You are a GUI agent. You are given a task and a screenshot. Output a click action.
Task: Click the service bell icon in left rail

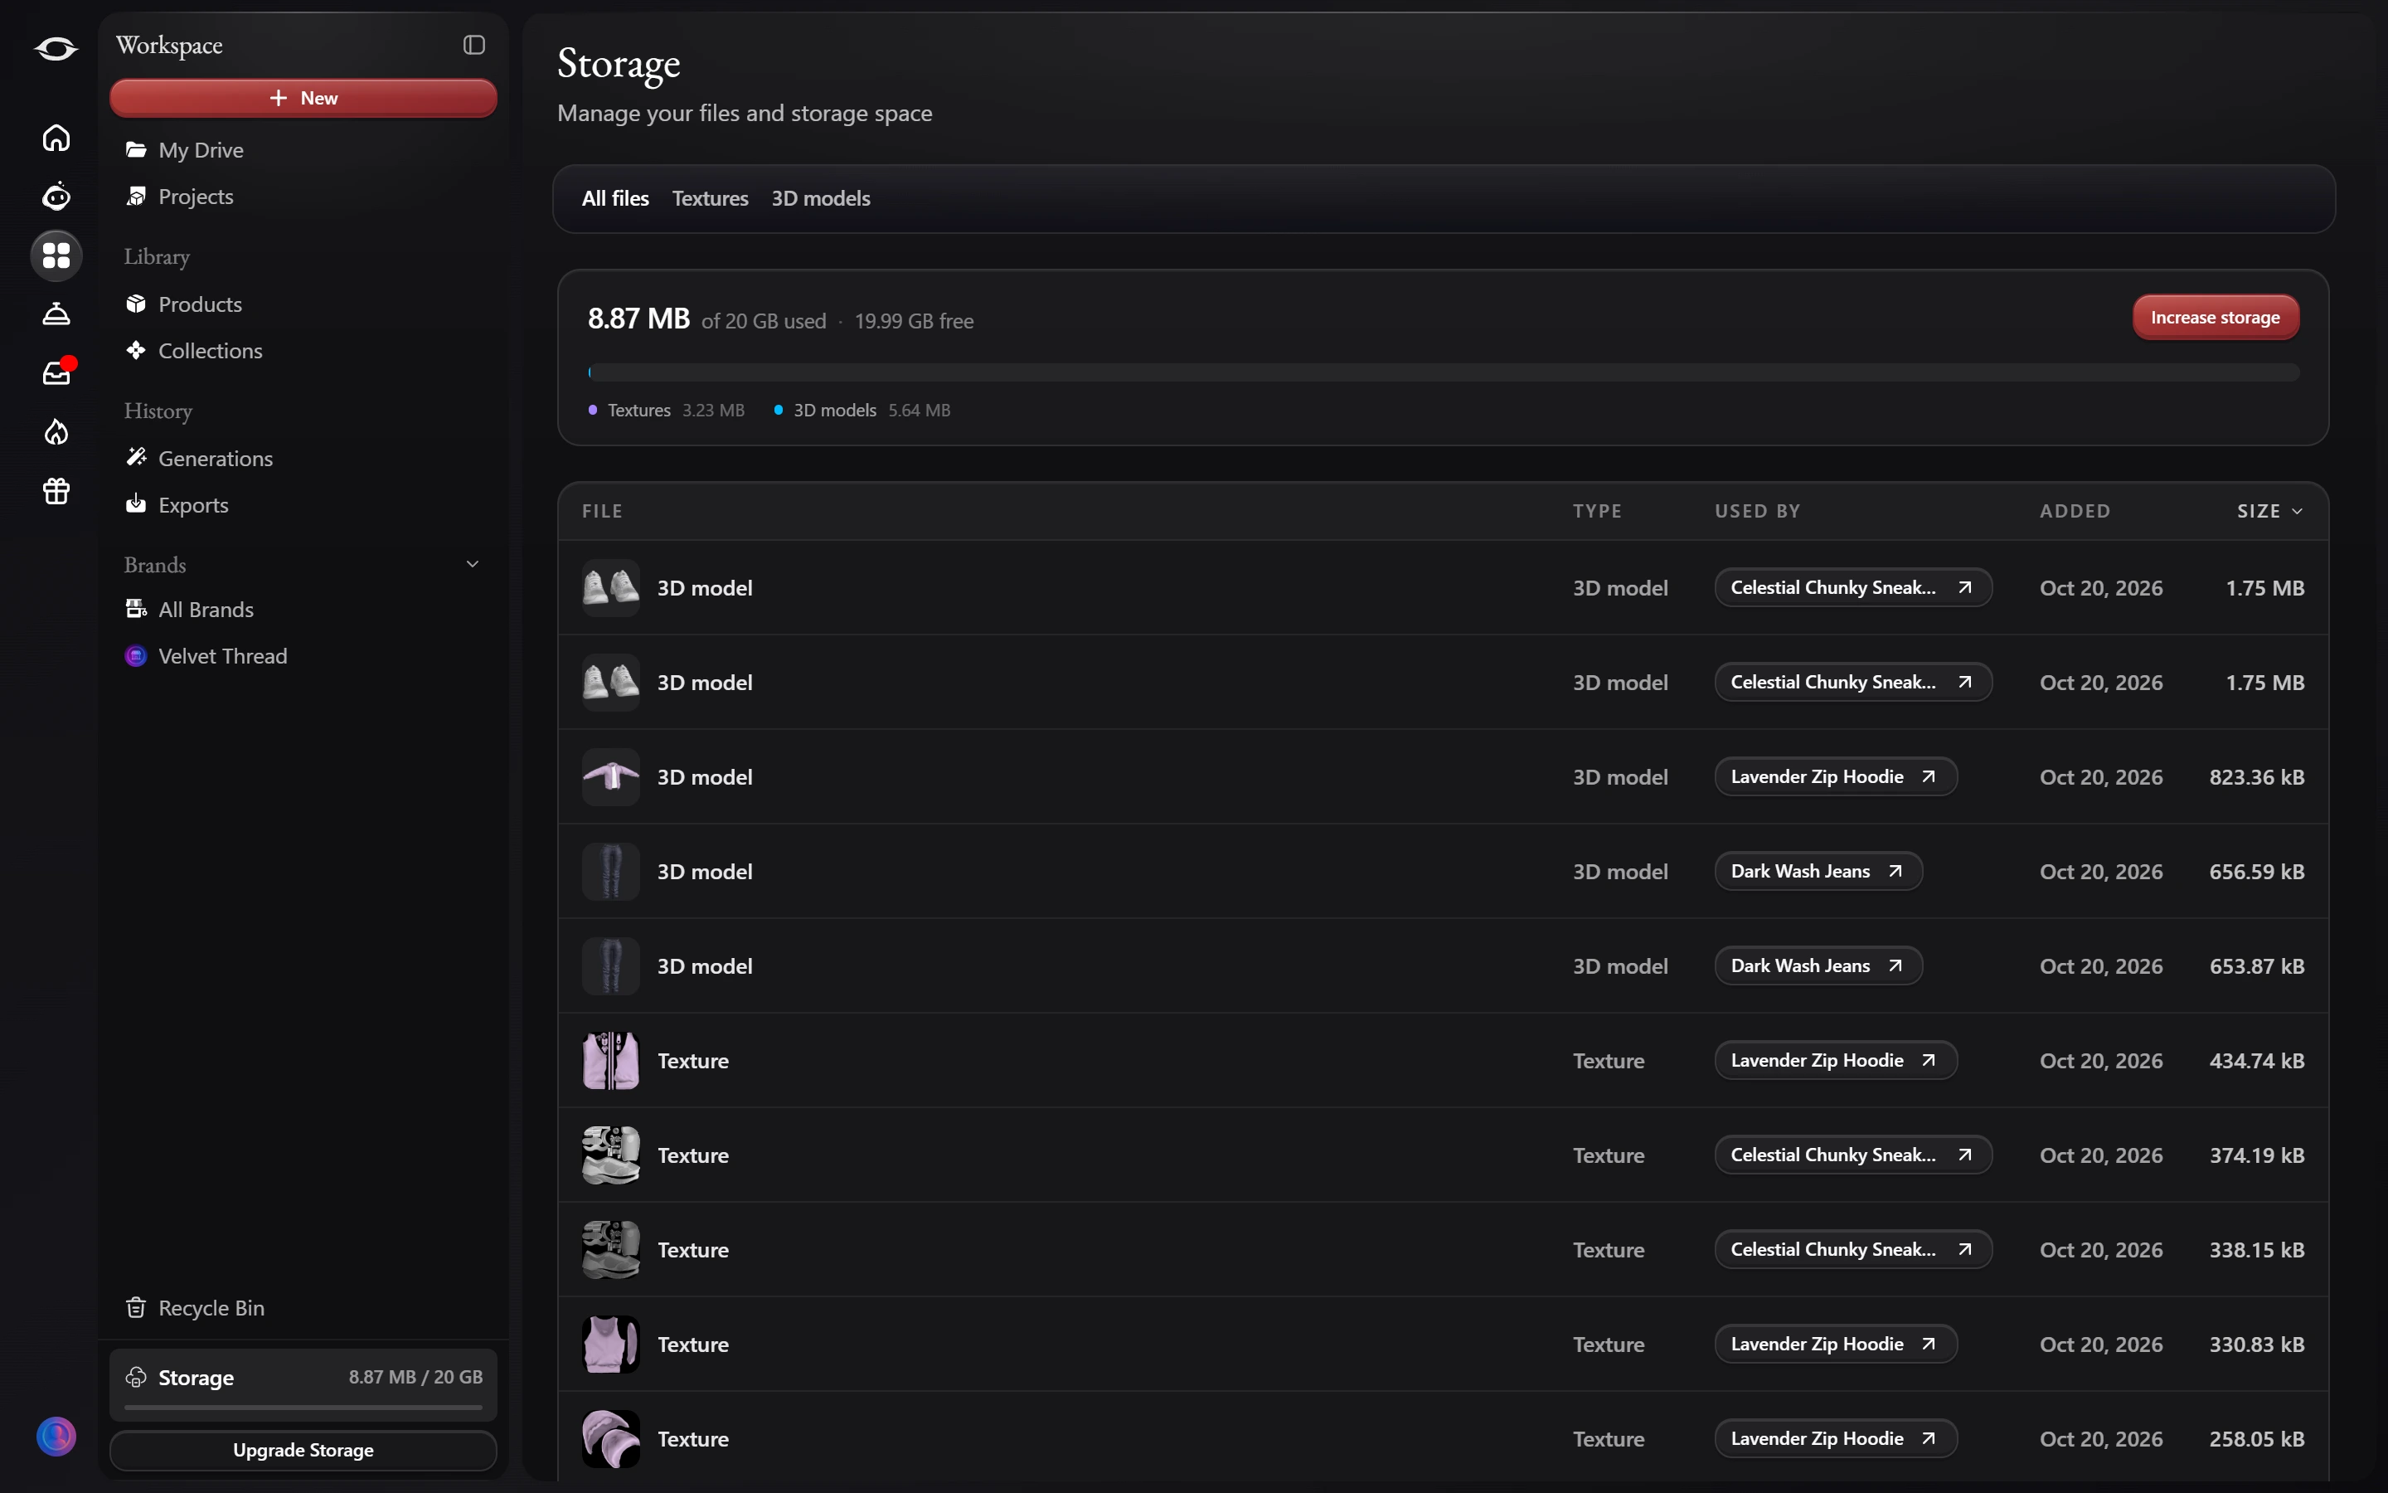coord(56,314)
